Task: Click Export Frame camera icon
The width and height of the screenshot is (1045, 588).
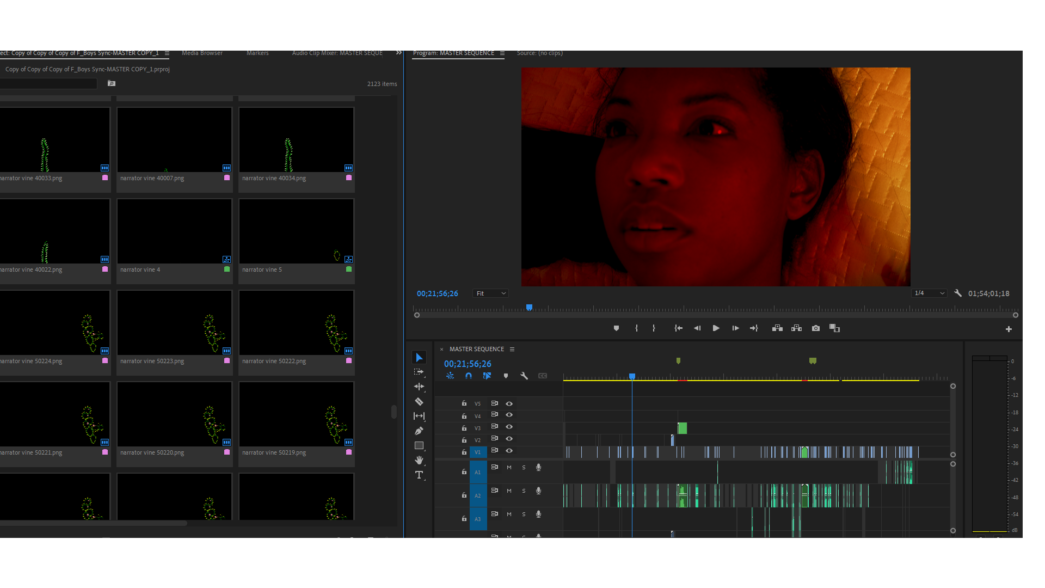Action: tap(815, 328)
